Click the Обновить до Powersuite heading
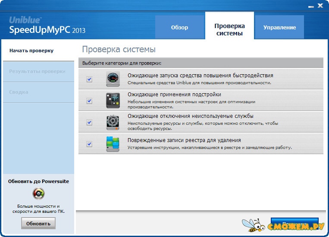 tap(38, 181)
